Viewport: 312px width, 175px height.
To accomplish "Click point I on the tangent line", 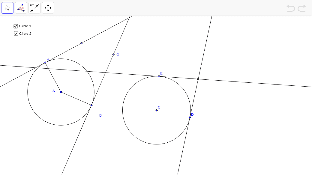I will (81, 43).
